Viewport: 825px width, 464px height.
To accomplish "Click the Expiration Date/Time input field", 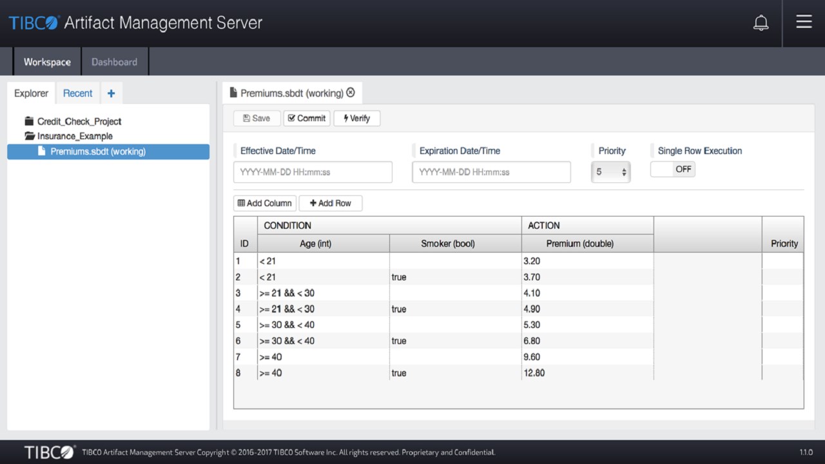I will 491,172.
